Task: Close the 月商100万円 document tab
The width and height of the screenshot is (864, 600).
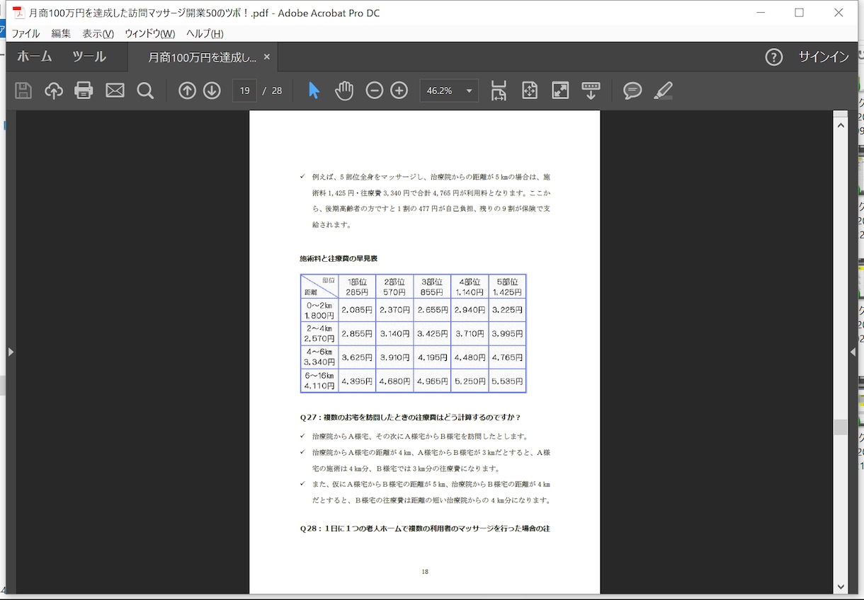Action: tap(267, 57)
